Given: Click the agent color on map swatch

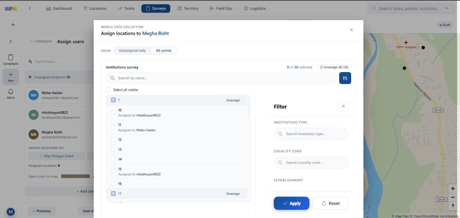Looking at the screenshot, I should point(75,176).
